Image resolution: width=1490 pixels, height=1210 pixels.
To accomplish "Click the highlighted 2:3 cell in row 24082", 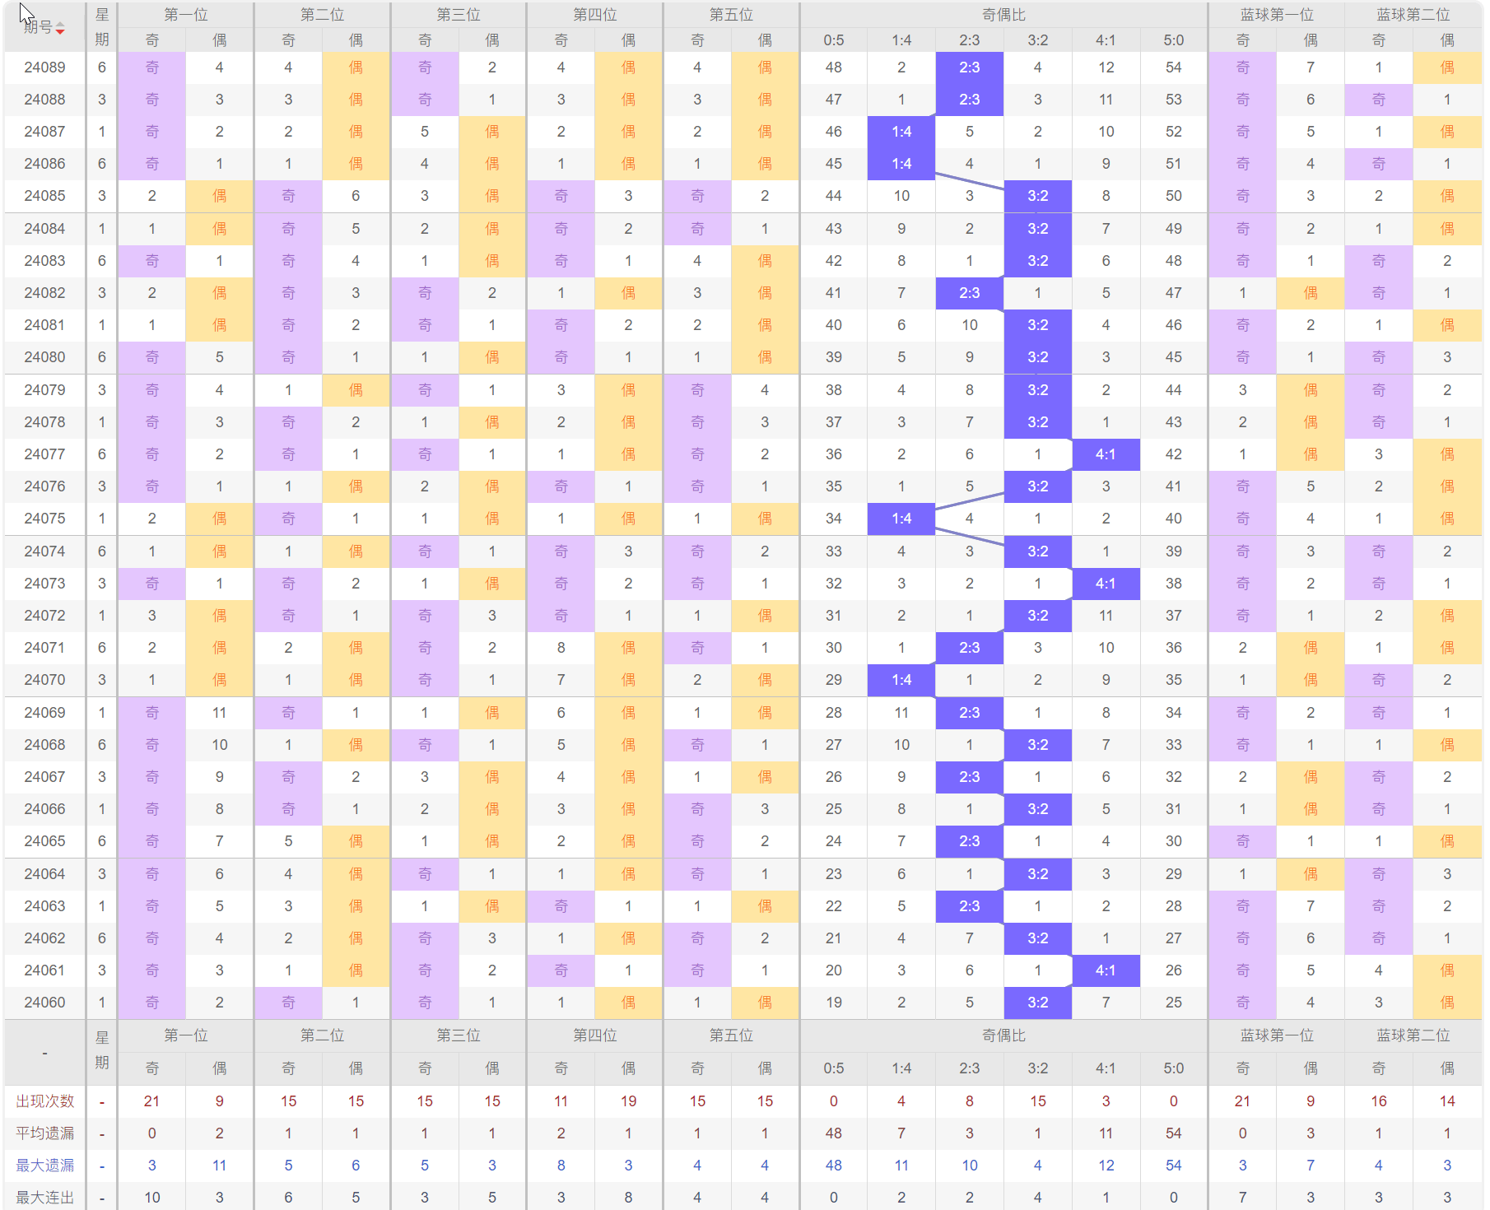I will click(x=970, y=293).
